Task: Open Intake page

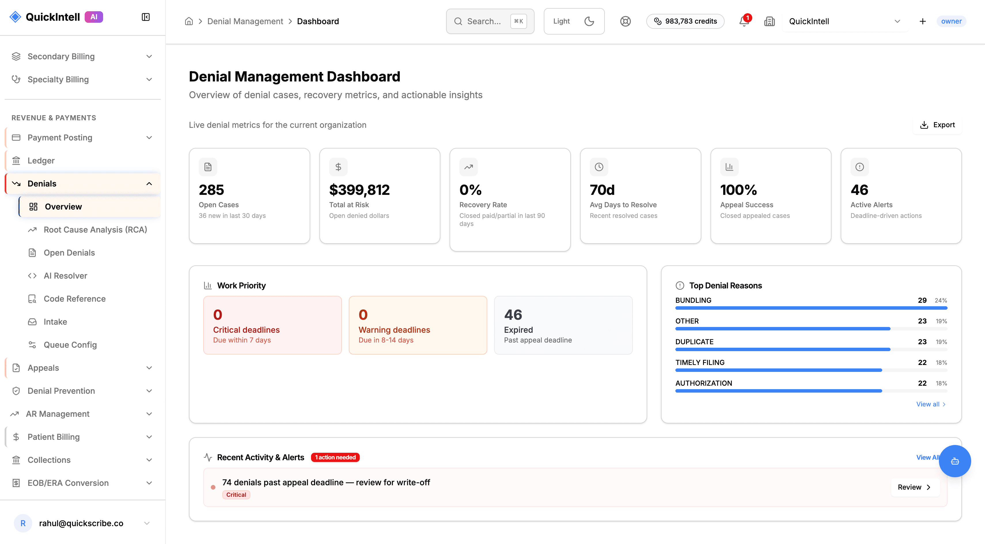Action: (x=90, y=322)
